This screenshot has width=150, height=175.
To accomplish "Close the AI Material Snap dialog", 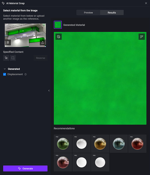I will click(146, 3).
